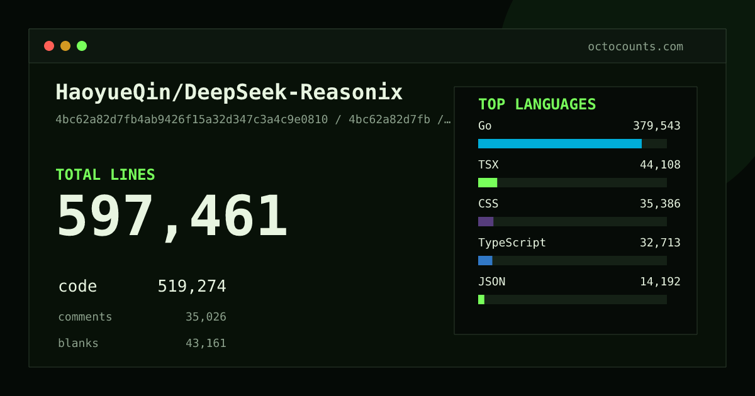Click the green JSON progress bar
Screen dimensions: 755x396
pos(481,299)
